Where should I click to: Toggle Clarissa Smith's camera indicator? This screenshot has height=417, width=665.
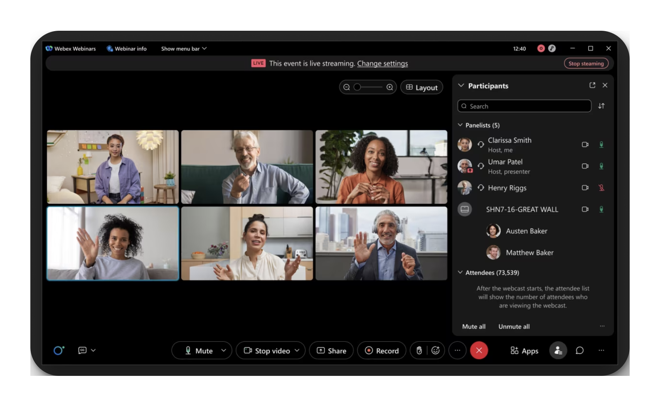coord(586,145)
